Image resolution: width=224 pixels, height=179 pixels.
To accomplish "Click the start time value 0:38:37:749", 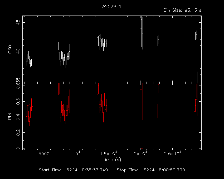I will (95, 170).
